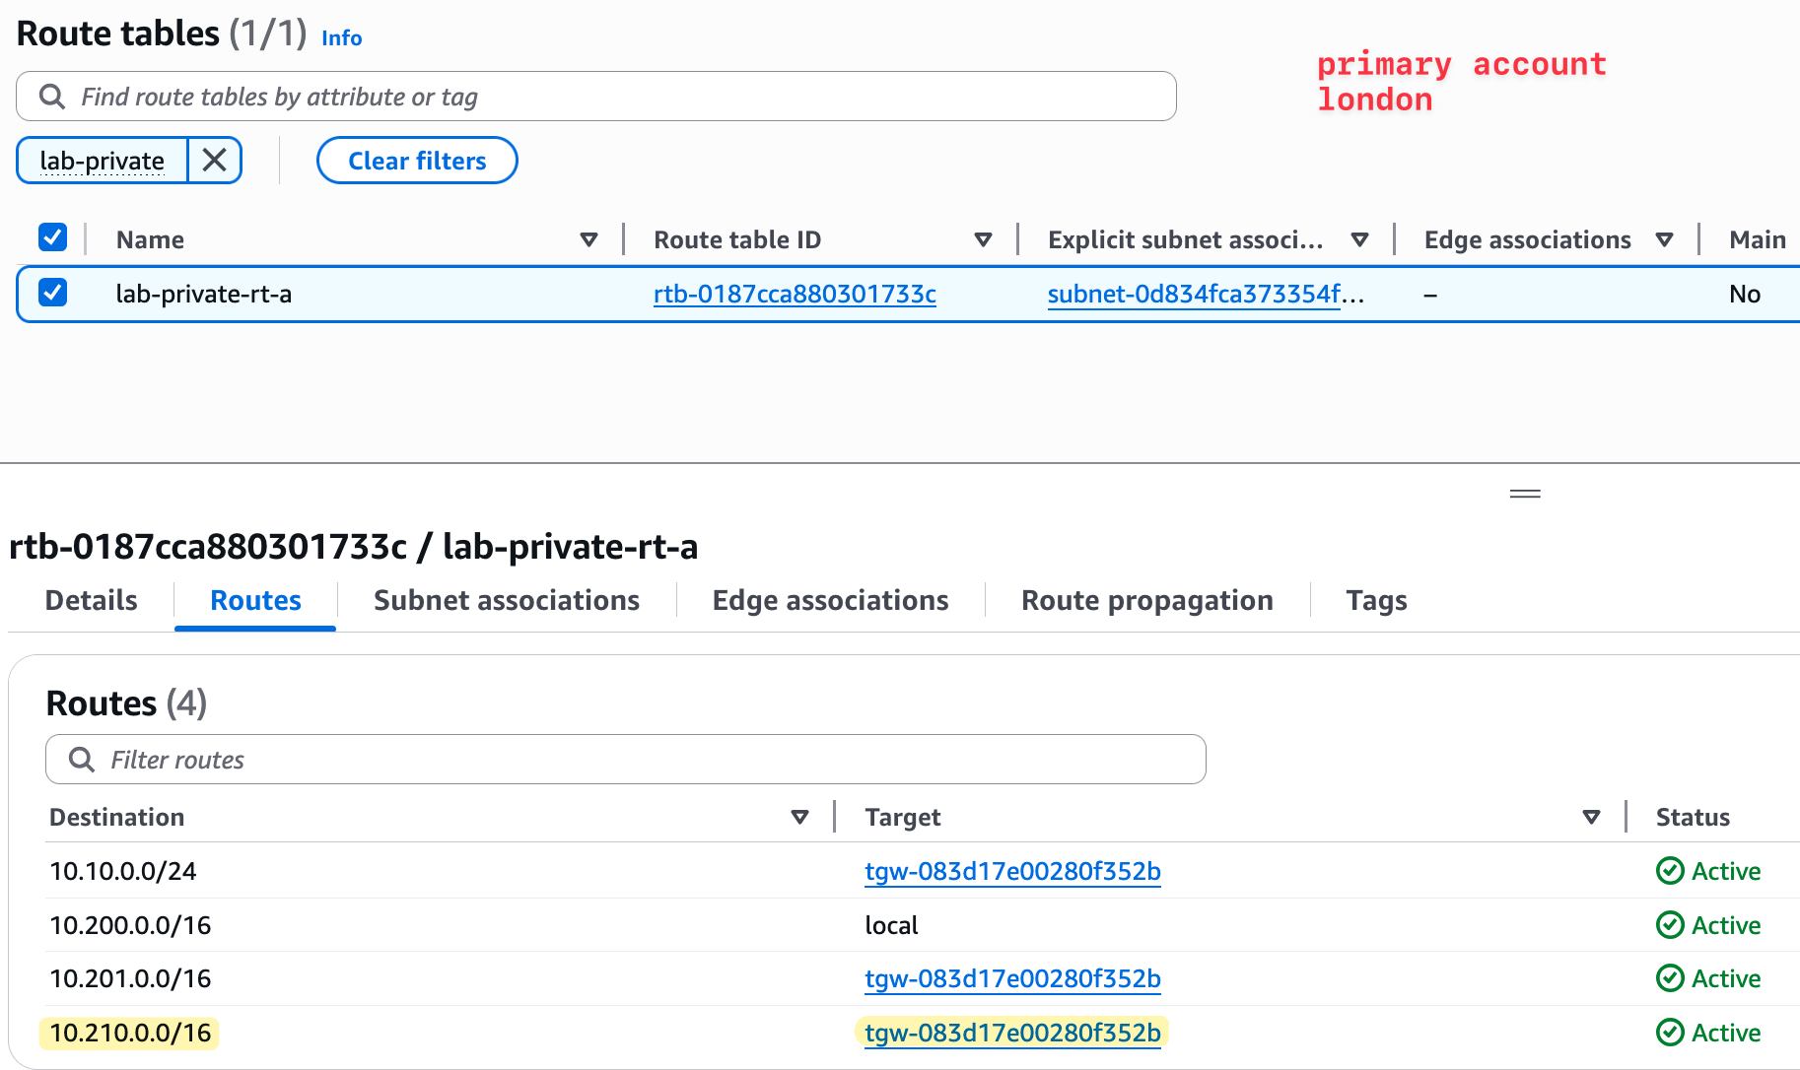Uncheck the lab-private-rt-a row checkbox

pos(52,293)
